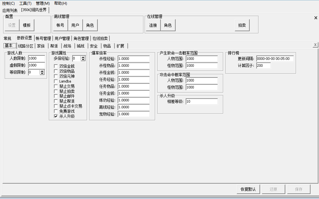Click the 帐号 button in 离线管理
This screenshot has width=319, height=199.
61,25
